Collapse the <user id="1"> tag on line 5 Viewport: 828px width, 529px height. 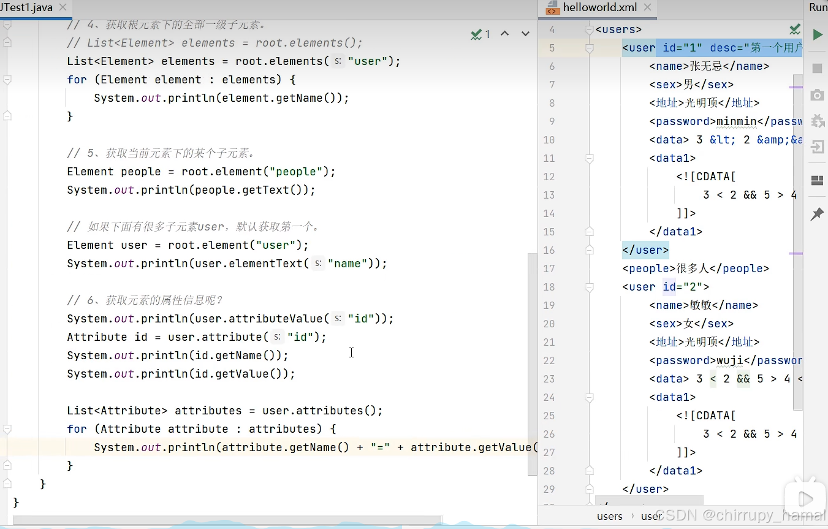(589, 48)
